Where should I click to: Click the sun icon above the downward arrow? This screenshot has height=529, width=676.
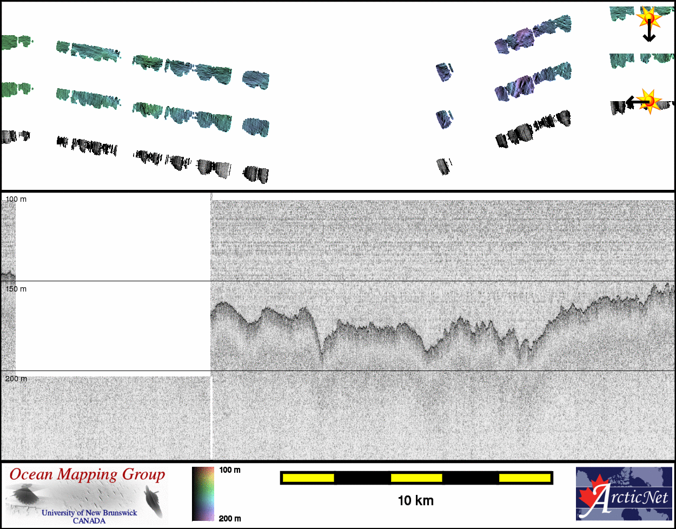[649, 18]
